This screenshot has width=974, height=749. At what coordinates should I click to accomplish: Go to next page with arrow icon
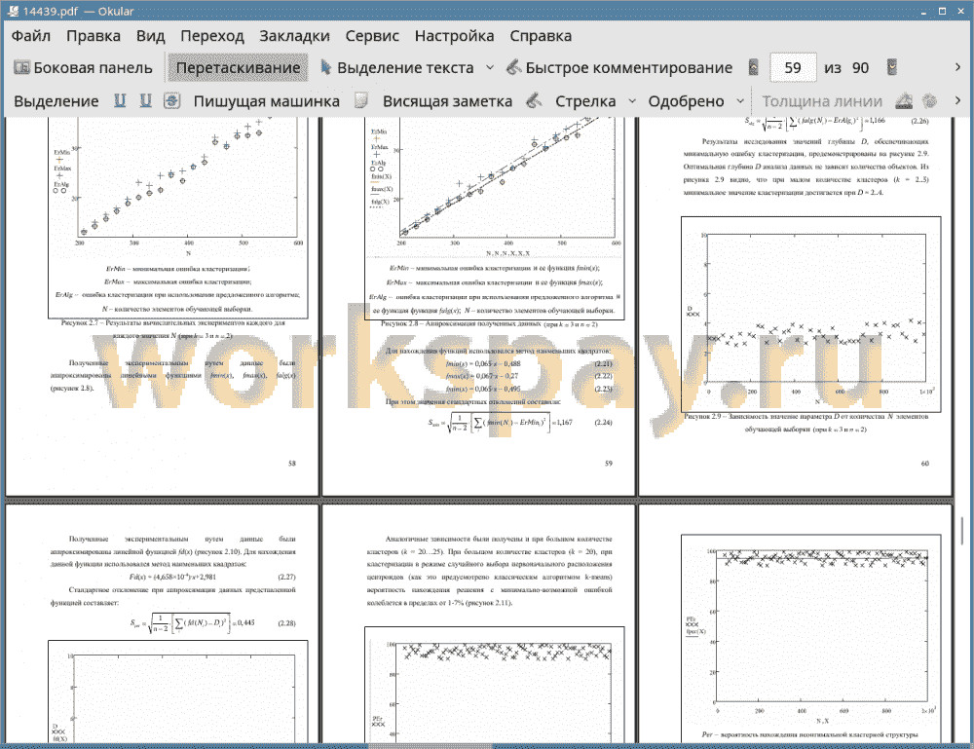[x=892, y=68]
